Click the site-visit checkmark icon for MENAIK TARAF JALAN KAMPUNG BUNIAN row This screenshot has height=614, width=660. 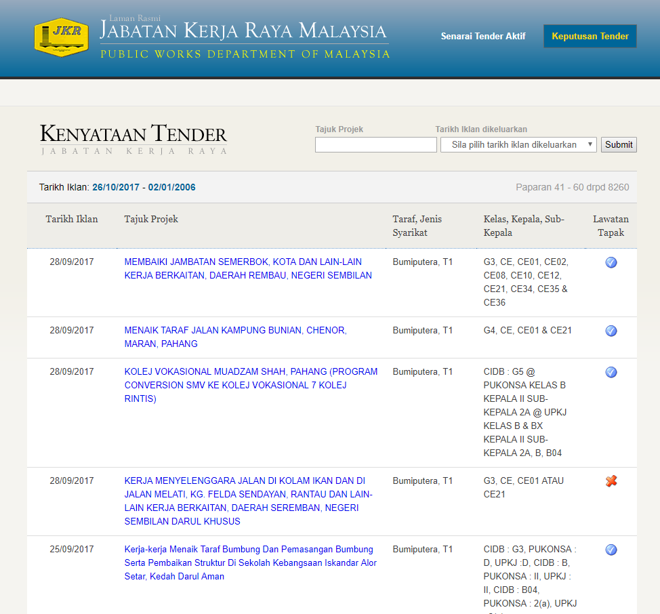(611, 331)
